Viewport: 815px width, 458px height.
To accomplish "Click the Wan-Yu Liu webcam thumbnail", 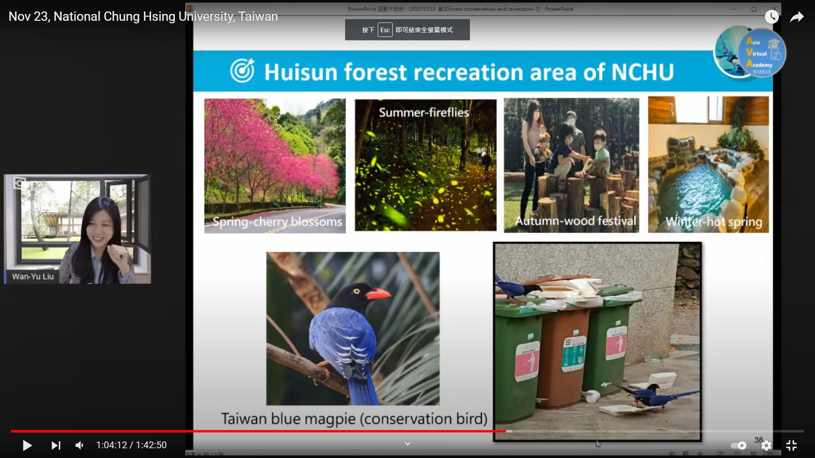I will point(77,229).
